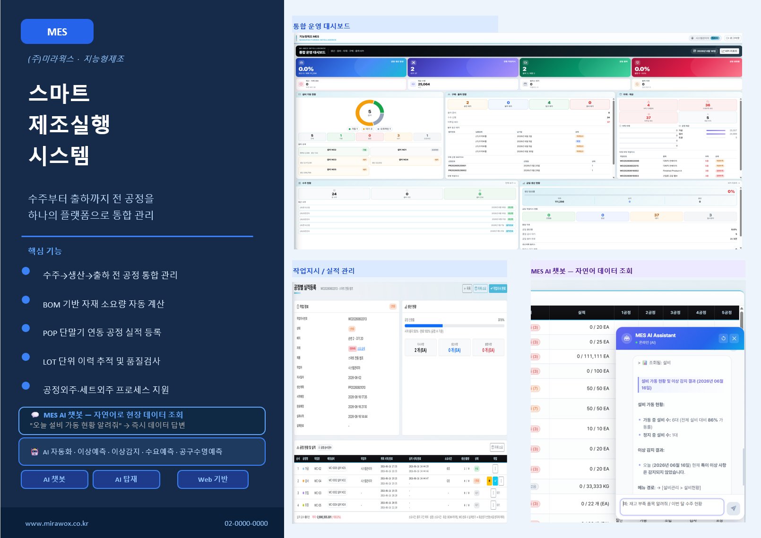Screen dimensions: 761x538
Task: Open the more-options menu for WC-05 row
Action: [493, 505]
